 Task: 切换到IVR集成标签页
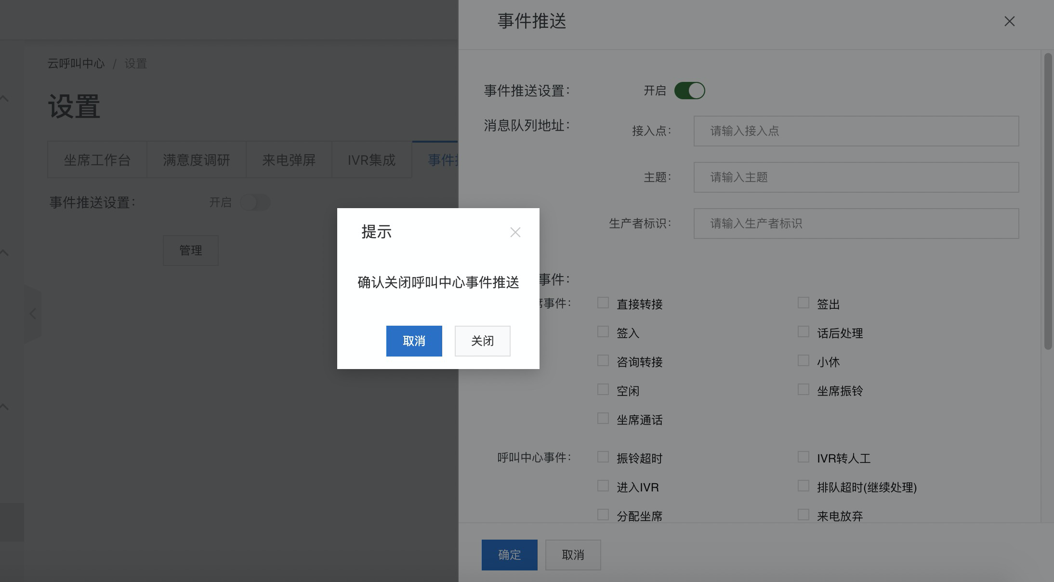click(371, 159)
